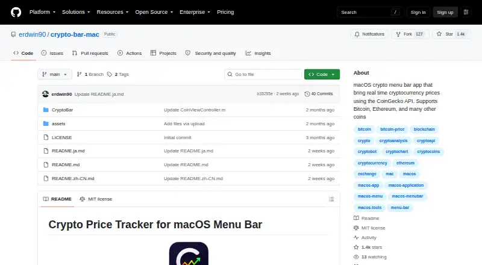This screenshot has height=265, width=482.
Task: Open the ethereum topic tag
Action: click(405, 163)
